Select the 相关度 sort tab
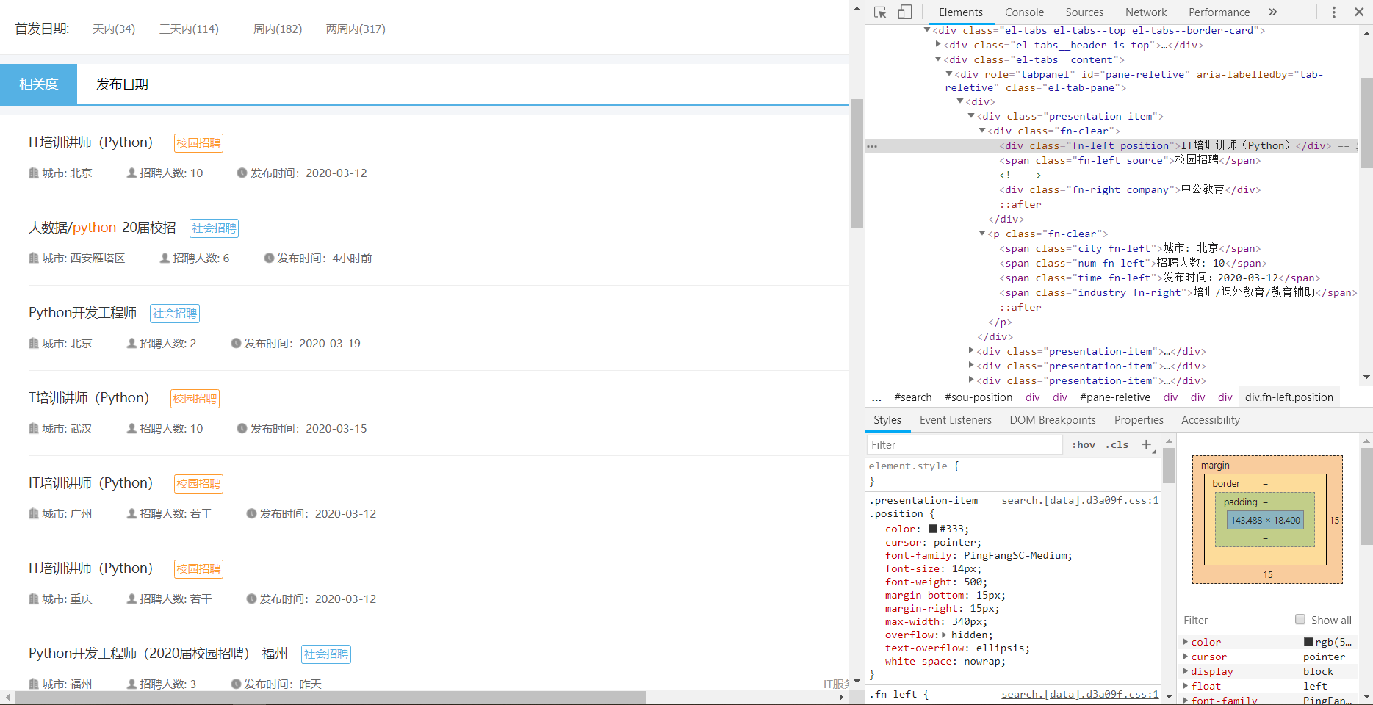 [x=38, y=84]
